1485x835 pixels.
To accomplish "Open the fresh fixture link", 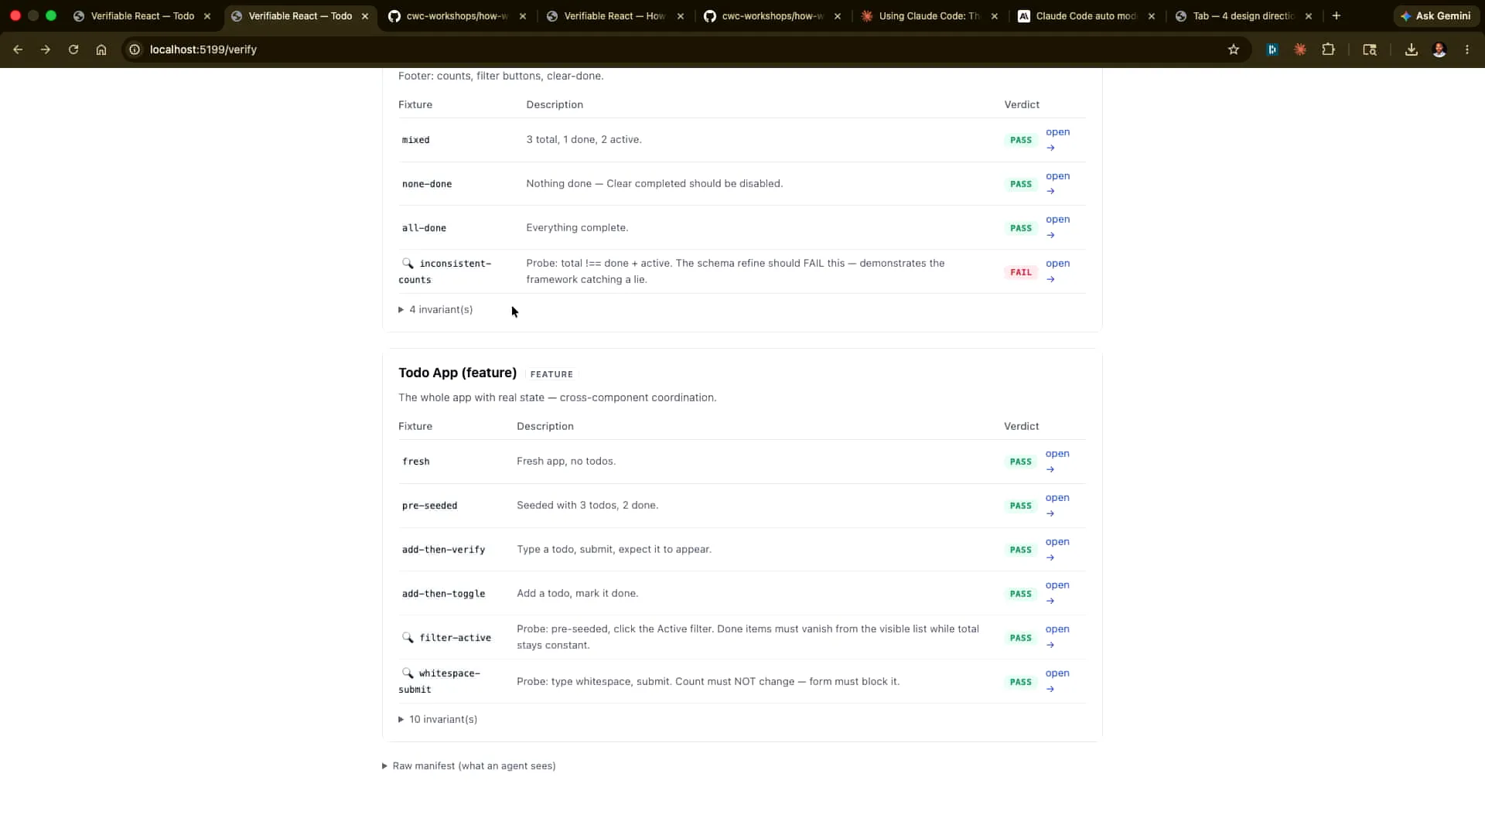I will [x=1057, y=462].
